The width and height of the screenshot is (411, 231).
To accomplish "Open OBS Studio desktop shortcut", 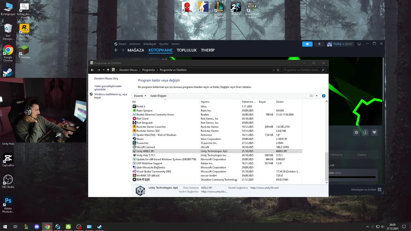I will point(8,182).
